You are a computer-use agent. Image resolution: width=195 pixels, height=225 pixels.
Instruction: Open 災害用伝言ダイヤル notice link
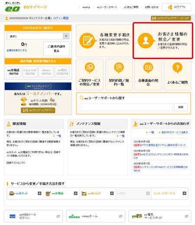159,145
